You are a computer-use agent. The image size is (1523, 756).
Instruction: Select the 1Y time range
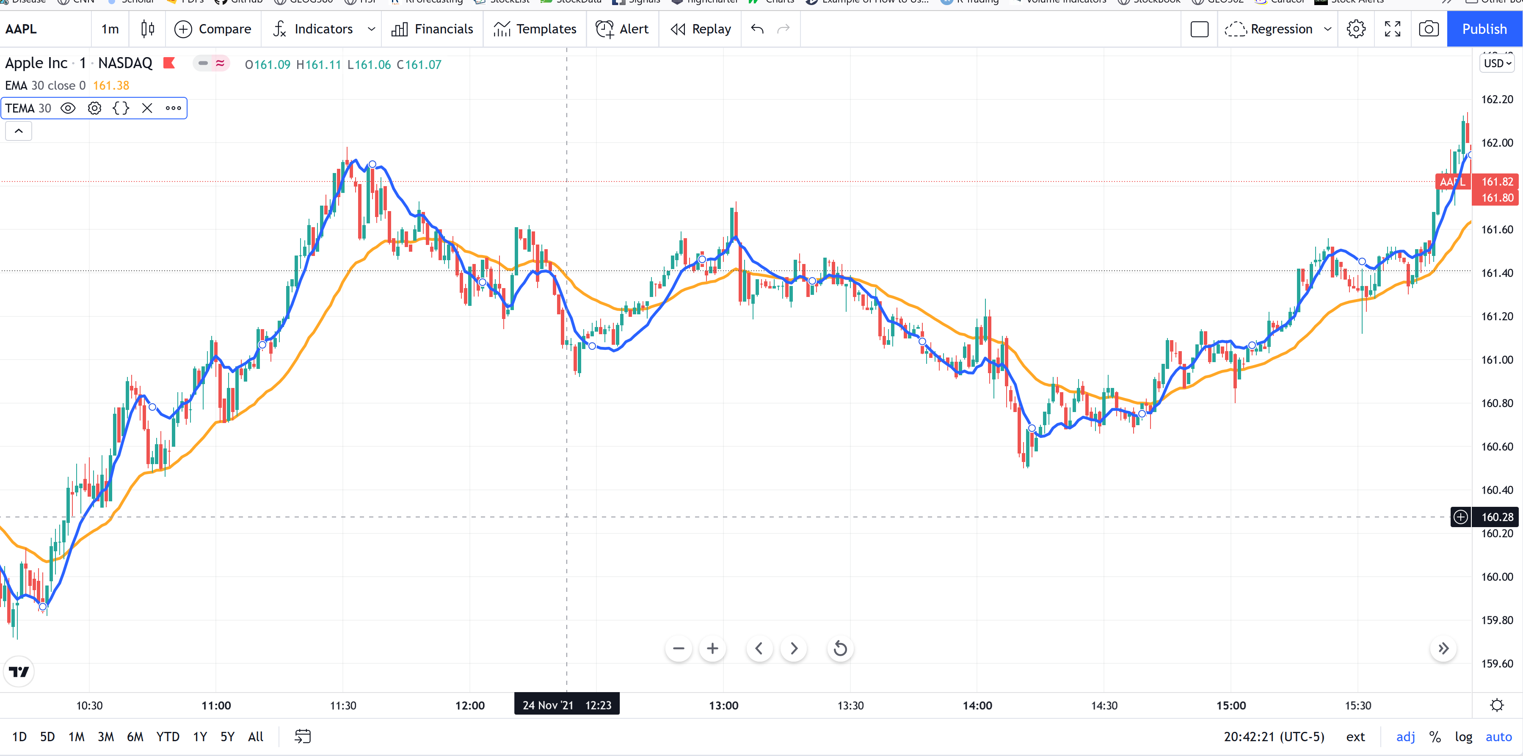[x=200, y=737]
